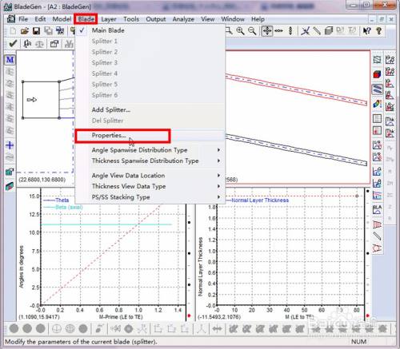Open the Model menu
The height and width of the screenshot is (349, 400).
coord(62,19)
